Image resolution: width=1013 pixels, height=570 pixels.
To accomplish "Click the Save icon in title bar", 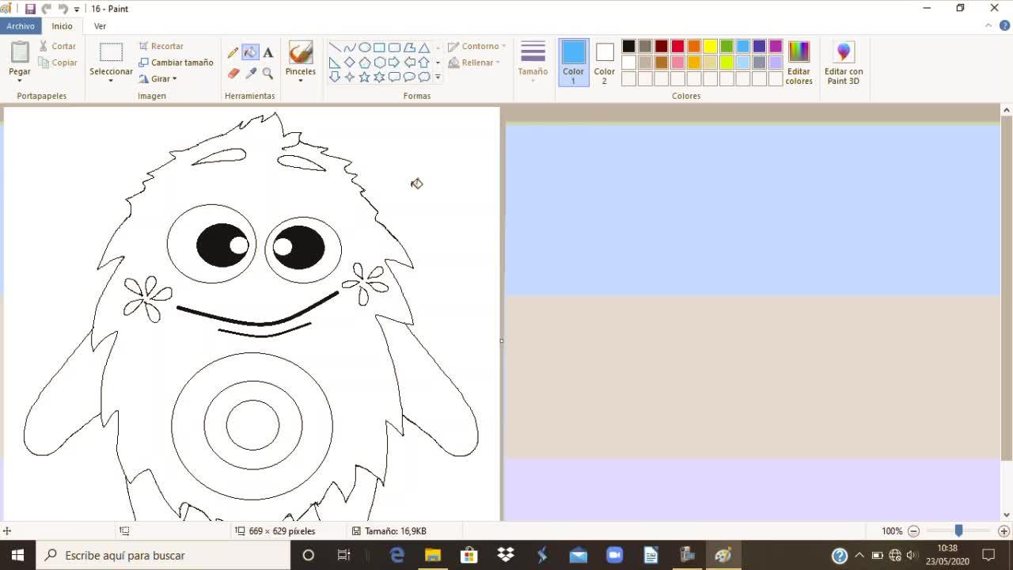I will tap(30, 9).
